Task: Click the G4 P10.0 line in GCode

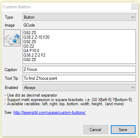Action: 31,51
